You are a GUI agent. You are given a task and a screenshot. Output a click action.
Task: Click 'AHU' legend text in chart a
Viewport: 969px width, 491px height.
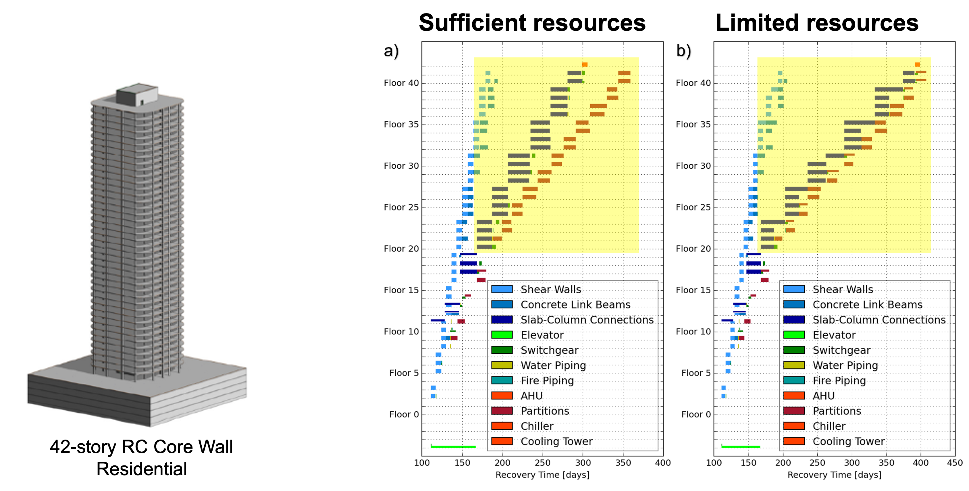tap(531, 395)
